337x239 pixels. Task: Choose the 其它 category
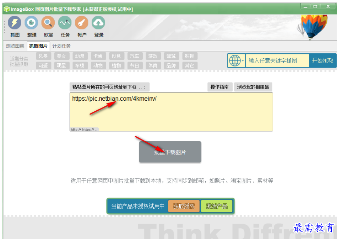tap(190, 65)
